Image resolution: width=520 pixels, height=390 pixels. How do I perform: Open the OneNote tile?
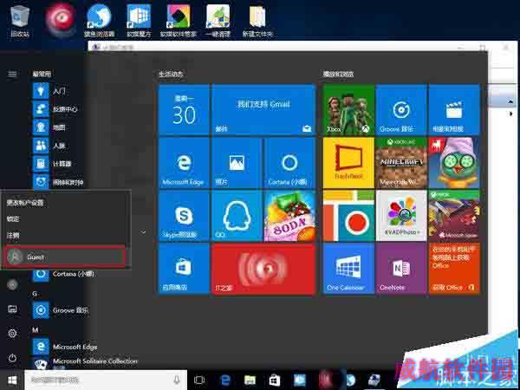pos(401,269)
